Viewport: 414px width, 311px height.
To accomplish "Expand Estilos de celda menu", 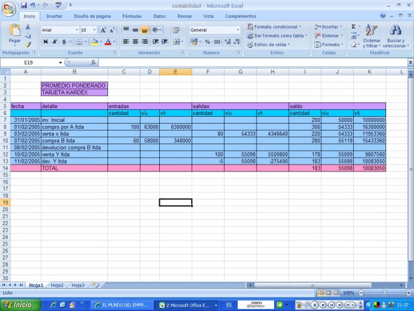I will [x=268, y=44].
